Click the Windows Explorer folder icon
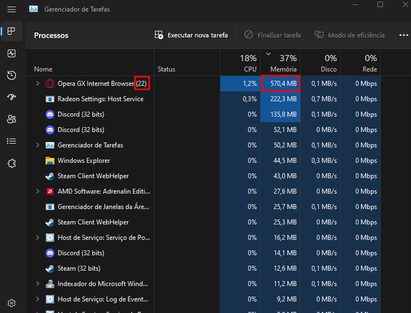 (50, 161)
